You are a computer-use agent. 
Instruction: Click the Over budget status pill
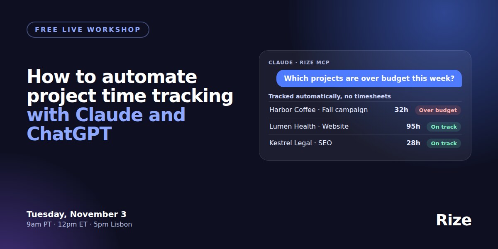[438, 110]
